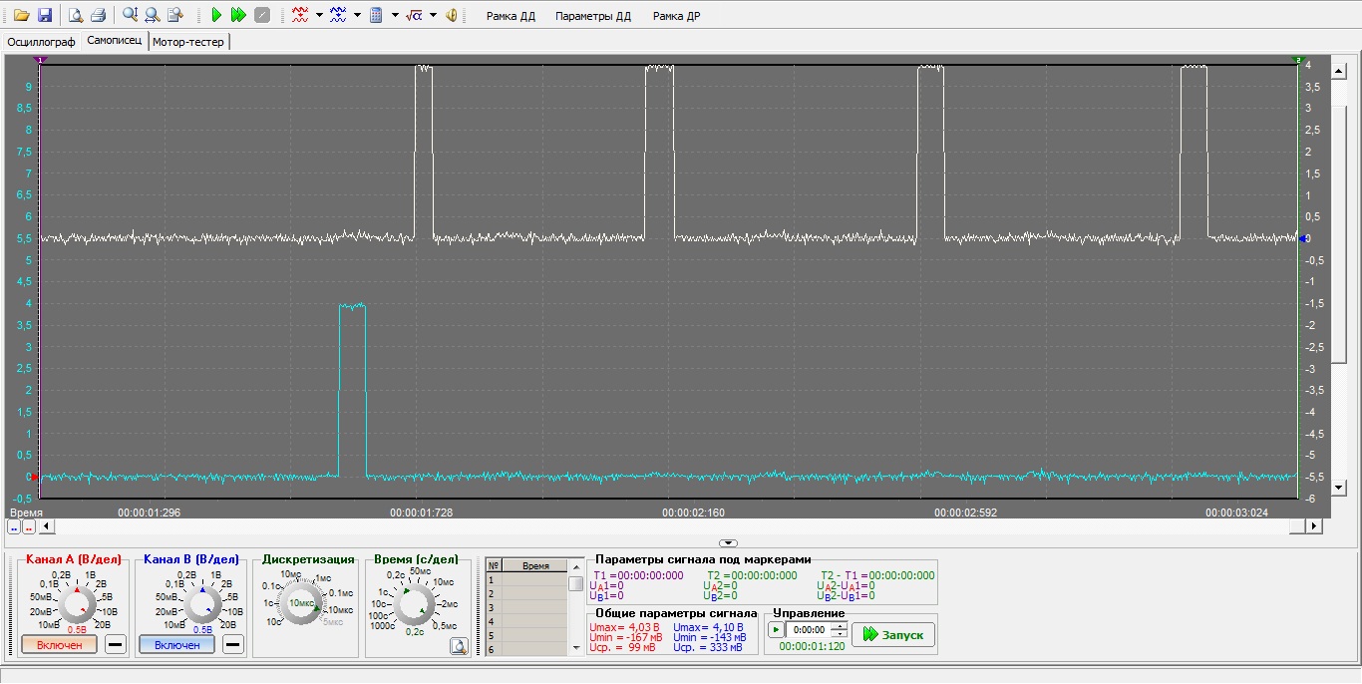Click the small play button in Управление
Image resolution: width=1362 pixels, height=684 pixels.
click(776, 630)
